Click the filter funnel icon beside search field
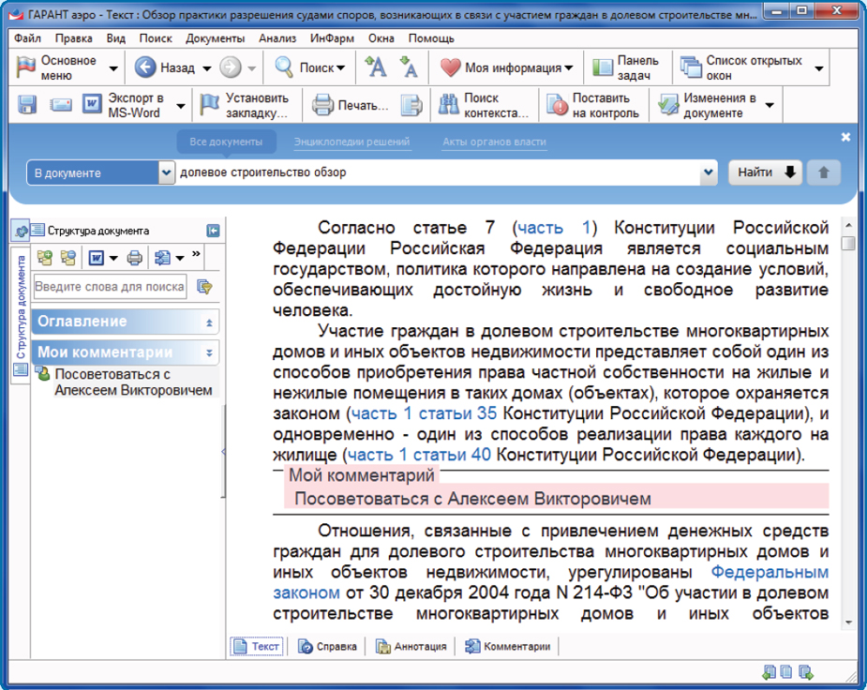 pos(205,287)
